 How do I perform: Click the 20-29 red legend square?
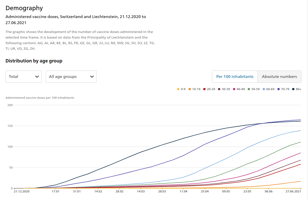pyautogui.click(x=204, y=89)
